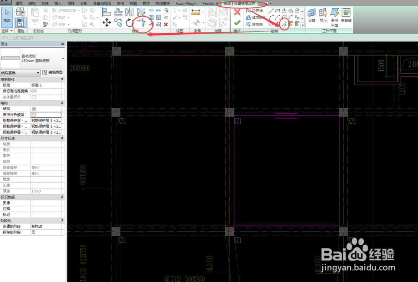
Task: Open the Fuzor Plugin ribbon tab
Action: (x=186, y=3)
